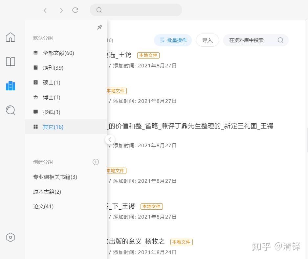Focus the 在资料库中搜索 search field
The image size is (308, 259).
click(250, 40)
